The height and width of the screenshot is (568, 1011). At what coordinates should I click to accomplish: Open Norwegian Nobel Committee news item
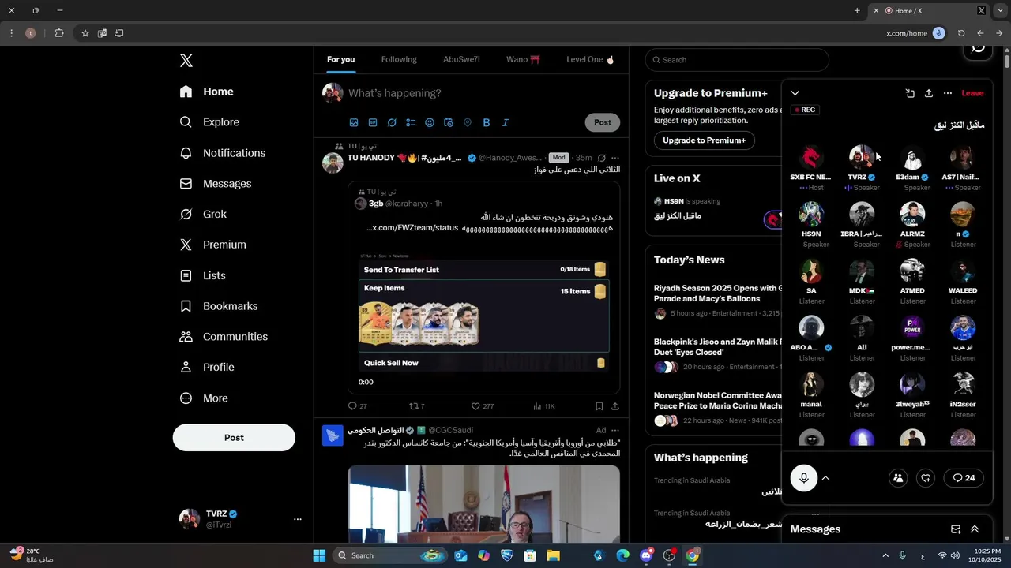718,409
